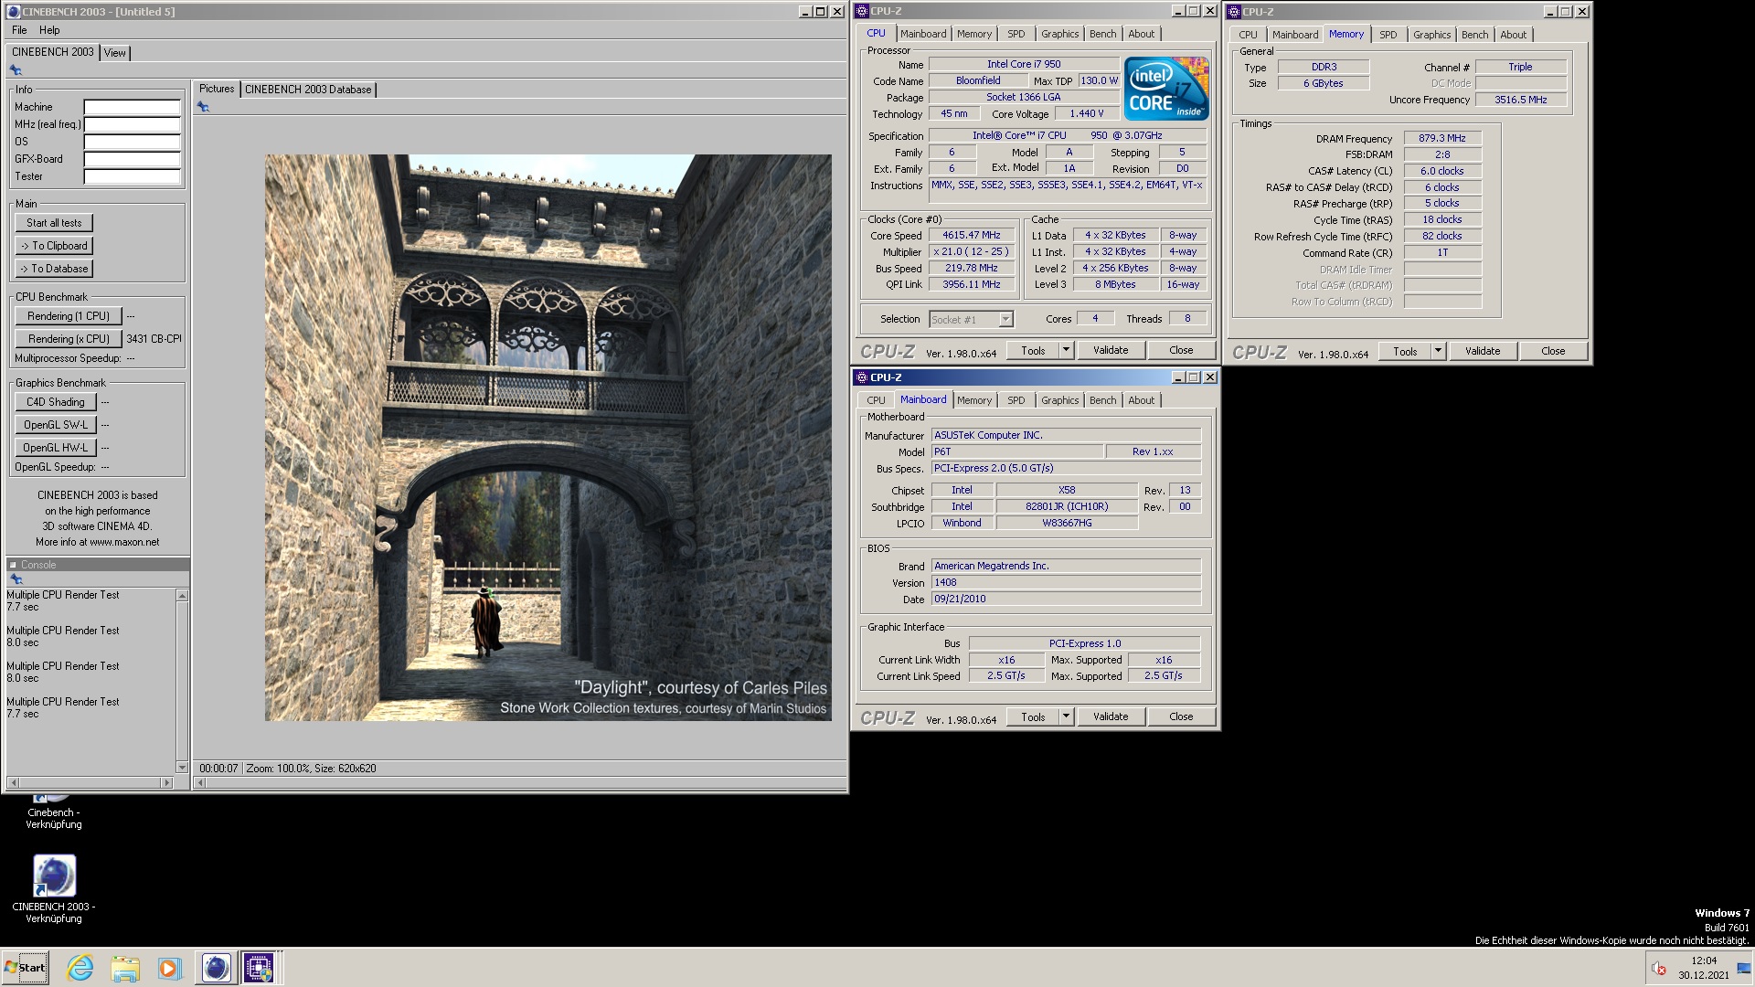Click Close button in CPU-Z Mainboard window
Image resolution: width=1755 pixels, height=987 pixels.
[x=1181, y=716]
